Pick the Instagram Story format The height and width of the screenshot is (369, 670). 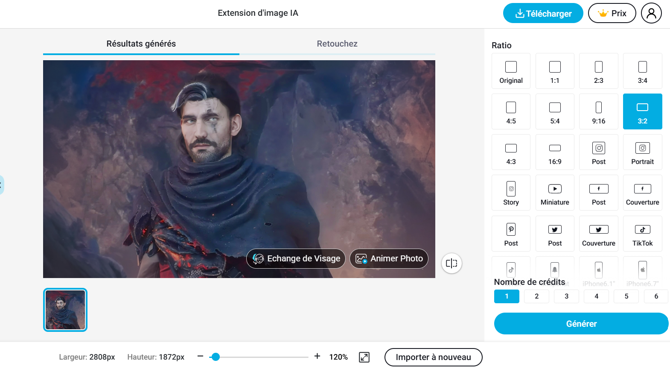[511, 193]
